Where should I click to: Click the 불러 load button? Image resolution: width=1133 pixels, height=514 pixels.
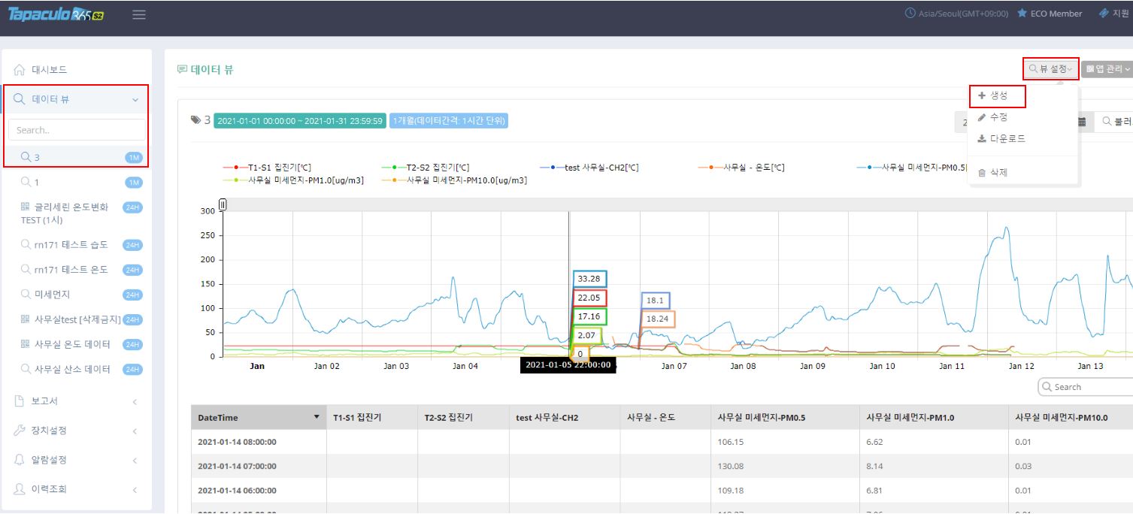point(1115,121)
